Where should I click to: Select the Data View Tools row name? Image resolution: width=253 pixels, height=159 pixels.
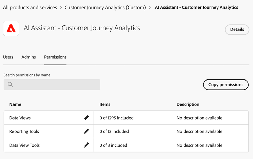tap(25, 145)
